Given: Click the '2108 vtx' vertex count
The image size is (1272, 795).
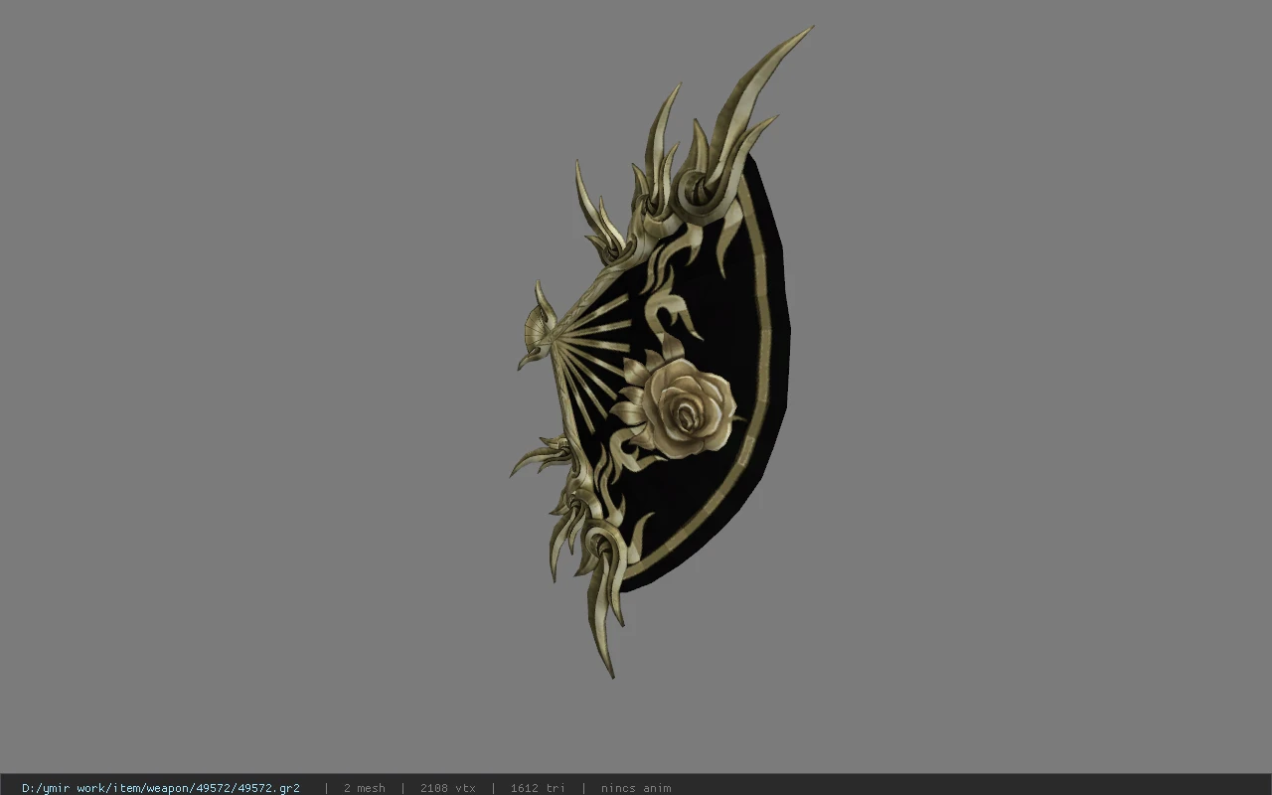Looking at the screenshot, I should 448,788.
